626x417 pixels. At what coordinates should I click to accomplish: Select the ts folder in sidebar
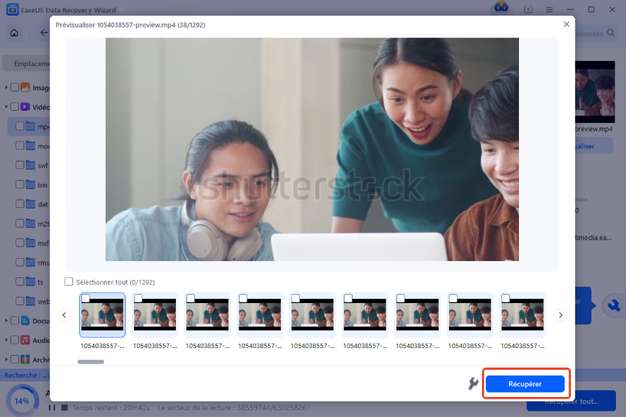pos(29,282)
